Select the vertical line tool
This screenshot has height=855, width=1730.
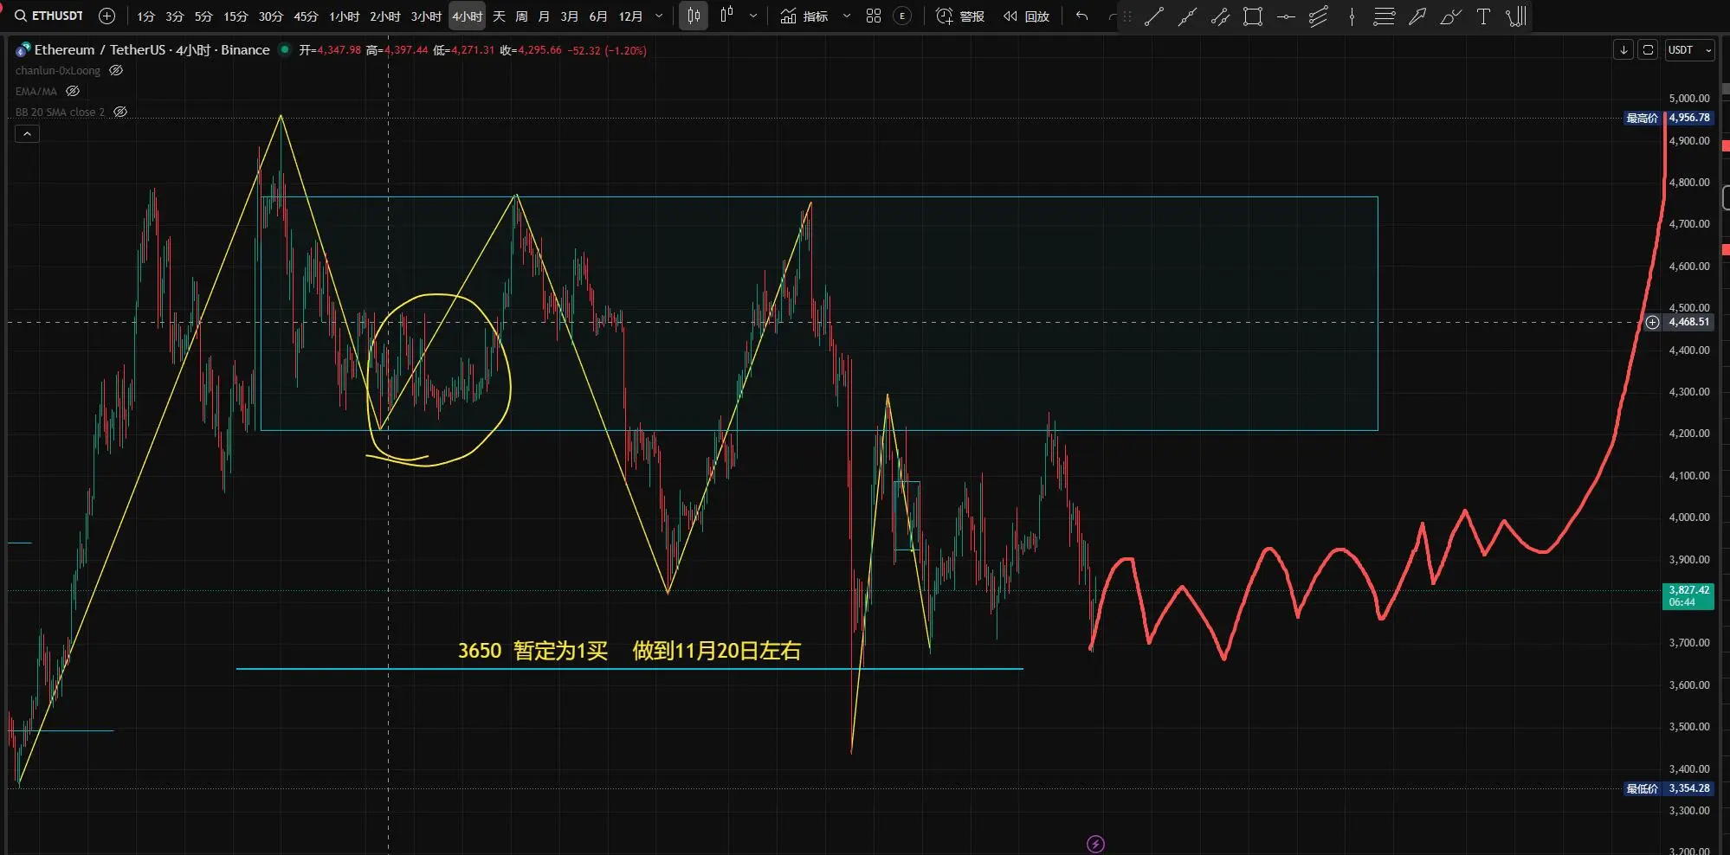pos(1352,16)
